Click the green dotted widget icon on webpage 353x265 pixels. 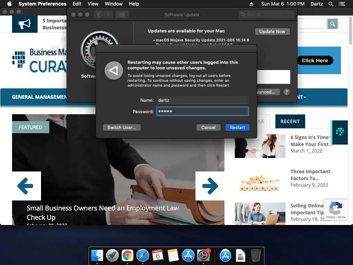[x=340, y=132]
